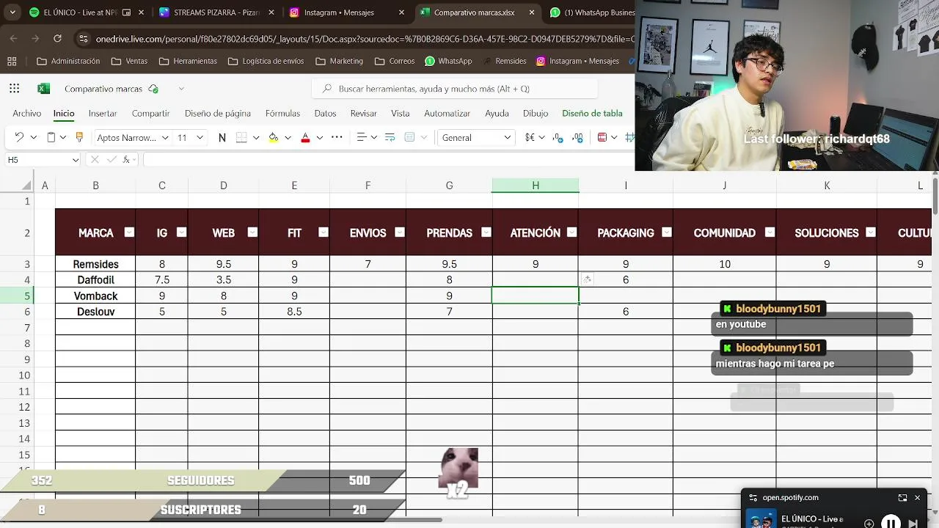Screen dimensions: 939x528
Task: Open the WEB column filter button
Action: tap(252, 232)
